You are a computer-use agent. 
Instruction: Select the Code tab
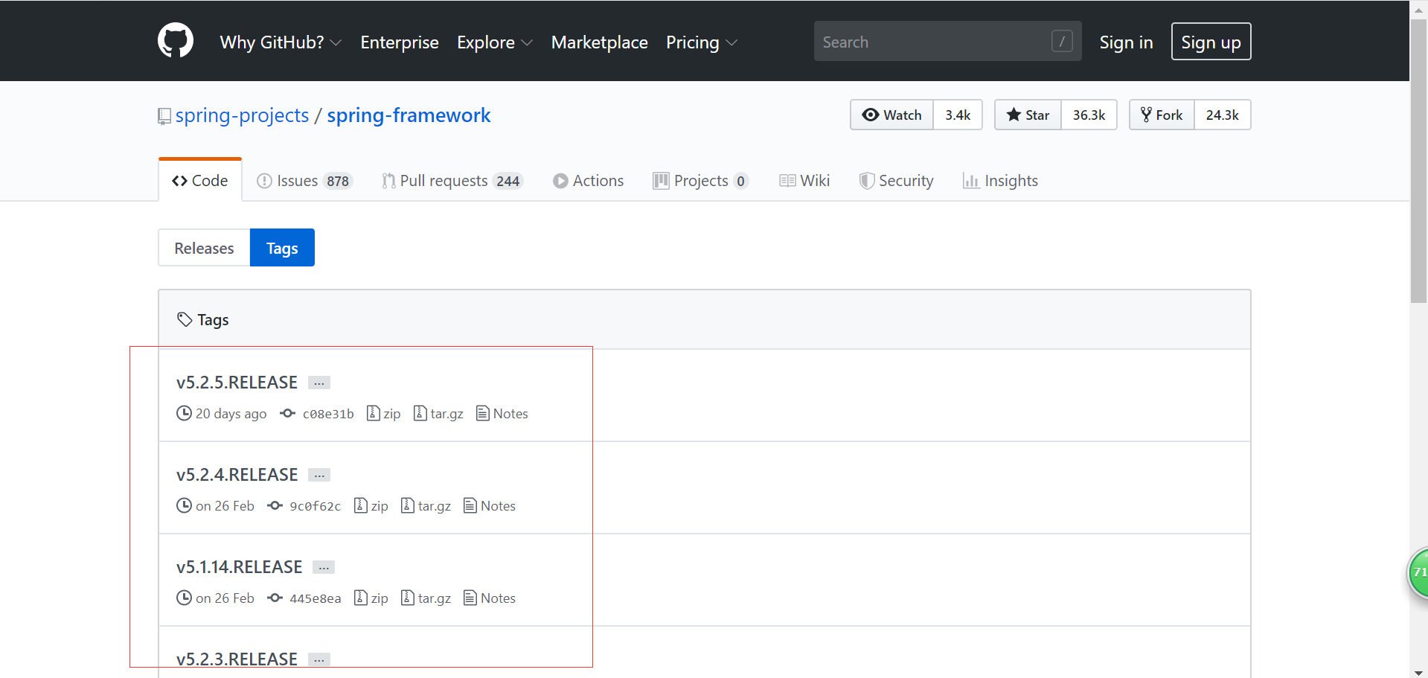tap(200, 180)
